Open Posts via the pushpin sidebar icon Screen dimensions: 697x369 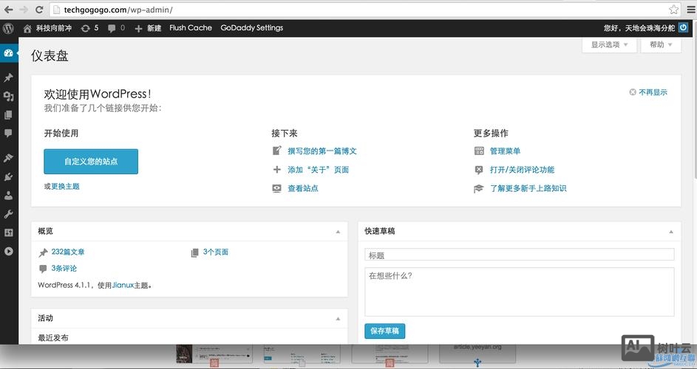[x=8, y=77]
